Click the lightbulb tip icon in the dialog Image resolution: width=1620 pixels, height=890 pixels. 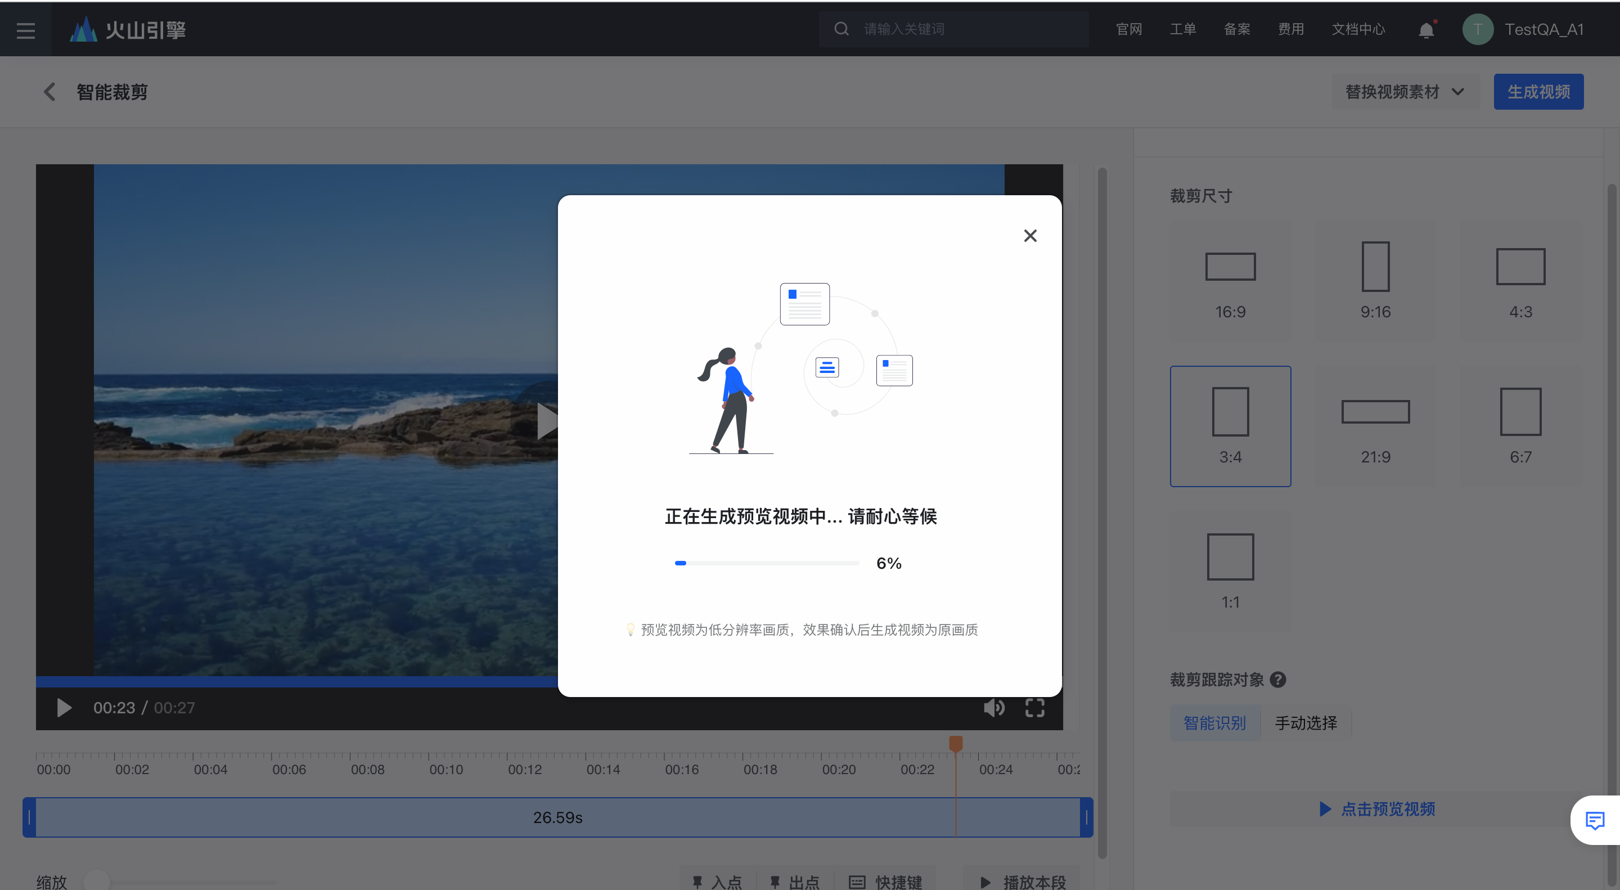coord(629,630)
